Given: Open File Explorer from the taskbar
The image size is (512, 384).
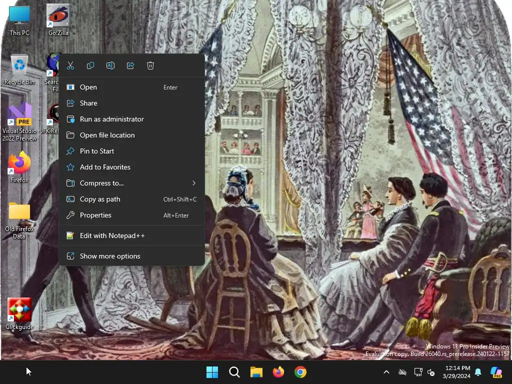Looking at the screenshot, I should (x=256, y=372).
